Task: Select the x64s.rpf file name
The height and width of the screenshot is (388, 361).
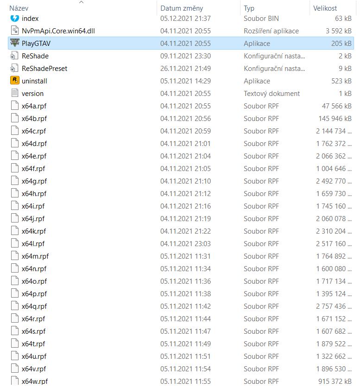Action: coord(34,331)
